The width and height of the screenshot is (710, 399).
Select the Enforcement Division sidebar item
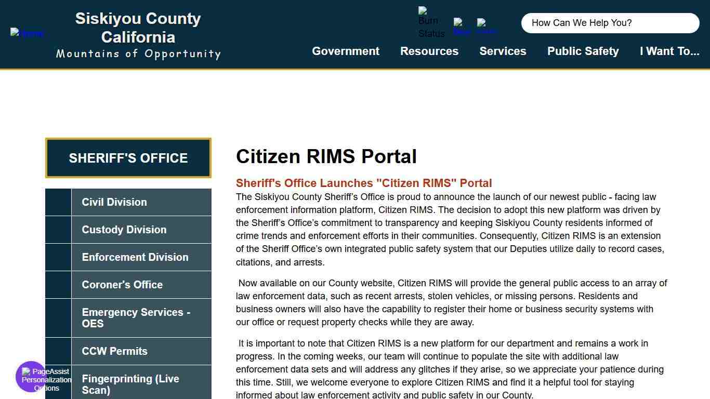tap(135, 257)
